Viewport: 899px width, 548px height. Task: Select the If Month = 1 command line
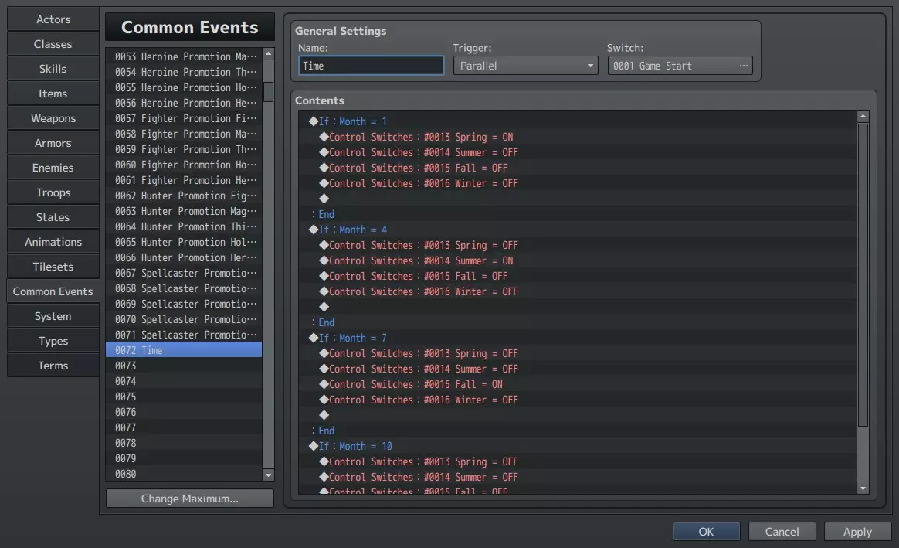pyautogui.click(x=578, y=121)
